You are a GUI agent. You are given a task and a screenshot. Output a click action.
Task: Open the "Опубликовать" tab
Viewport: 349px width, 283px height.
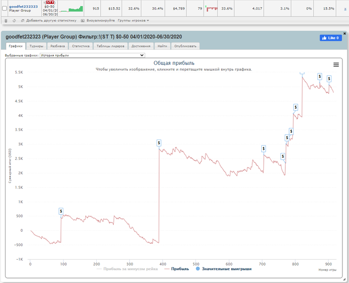tap(185, 46)
